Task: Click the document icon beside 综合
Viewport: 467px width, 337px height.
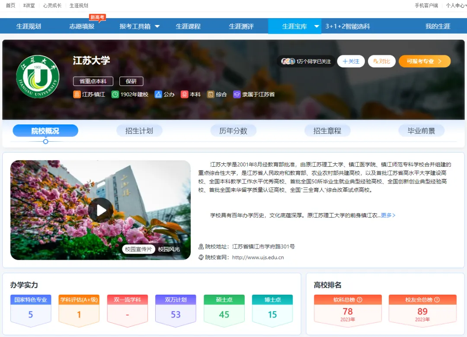Action: 211,94
